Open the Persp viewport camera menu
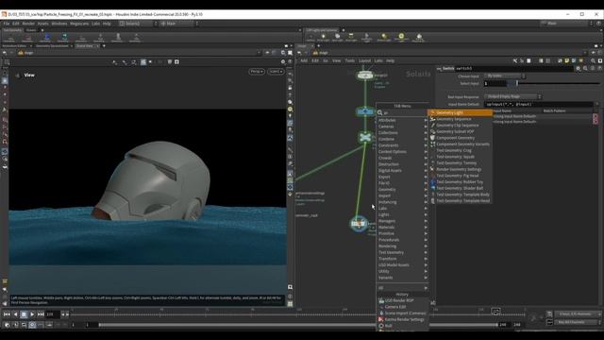604x340 pixels. point(257,72)
